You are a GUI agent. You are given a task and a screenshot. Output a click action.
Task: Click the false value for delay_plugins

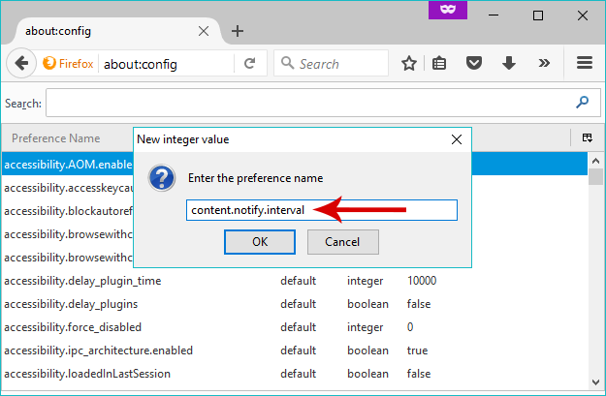(x=419, y=304)
